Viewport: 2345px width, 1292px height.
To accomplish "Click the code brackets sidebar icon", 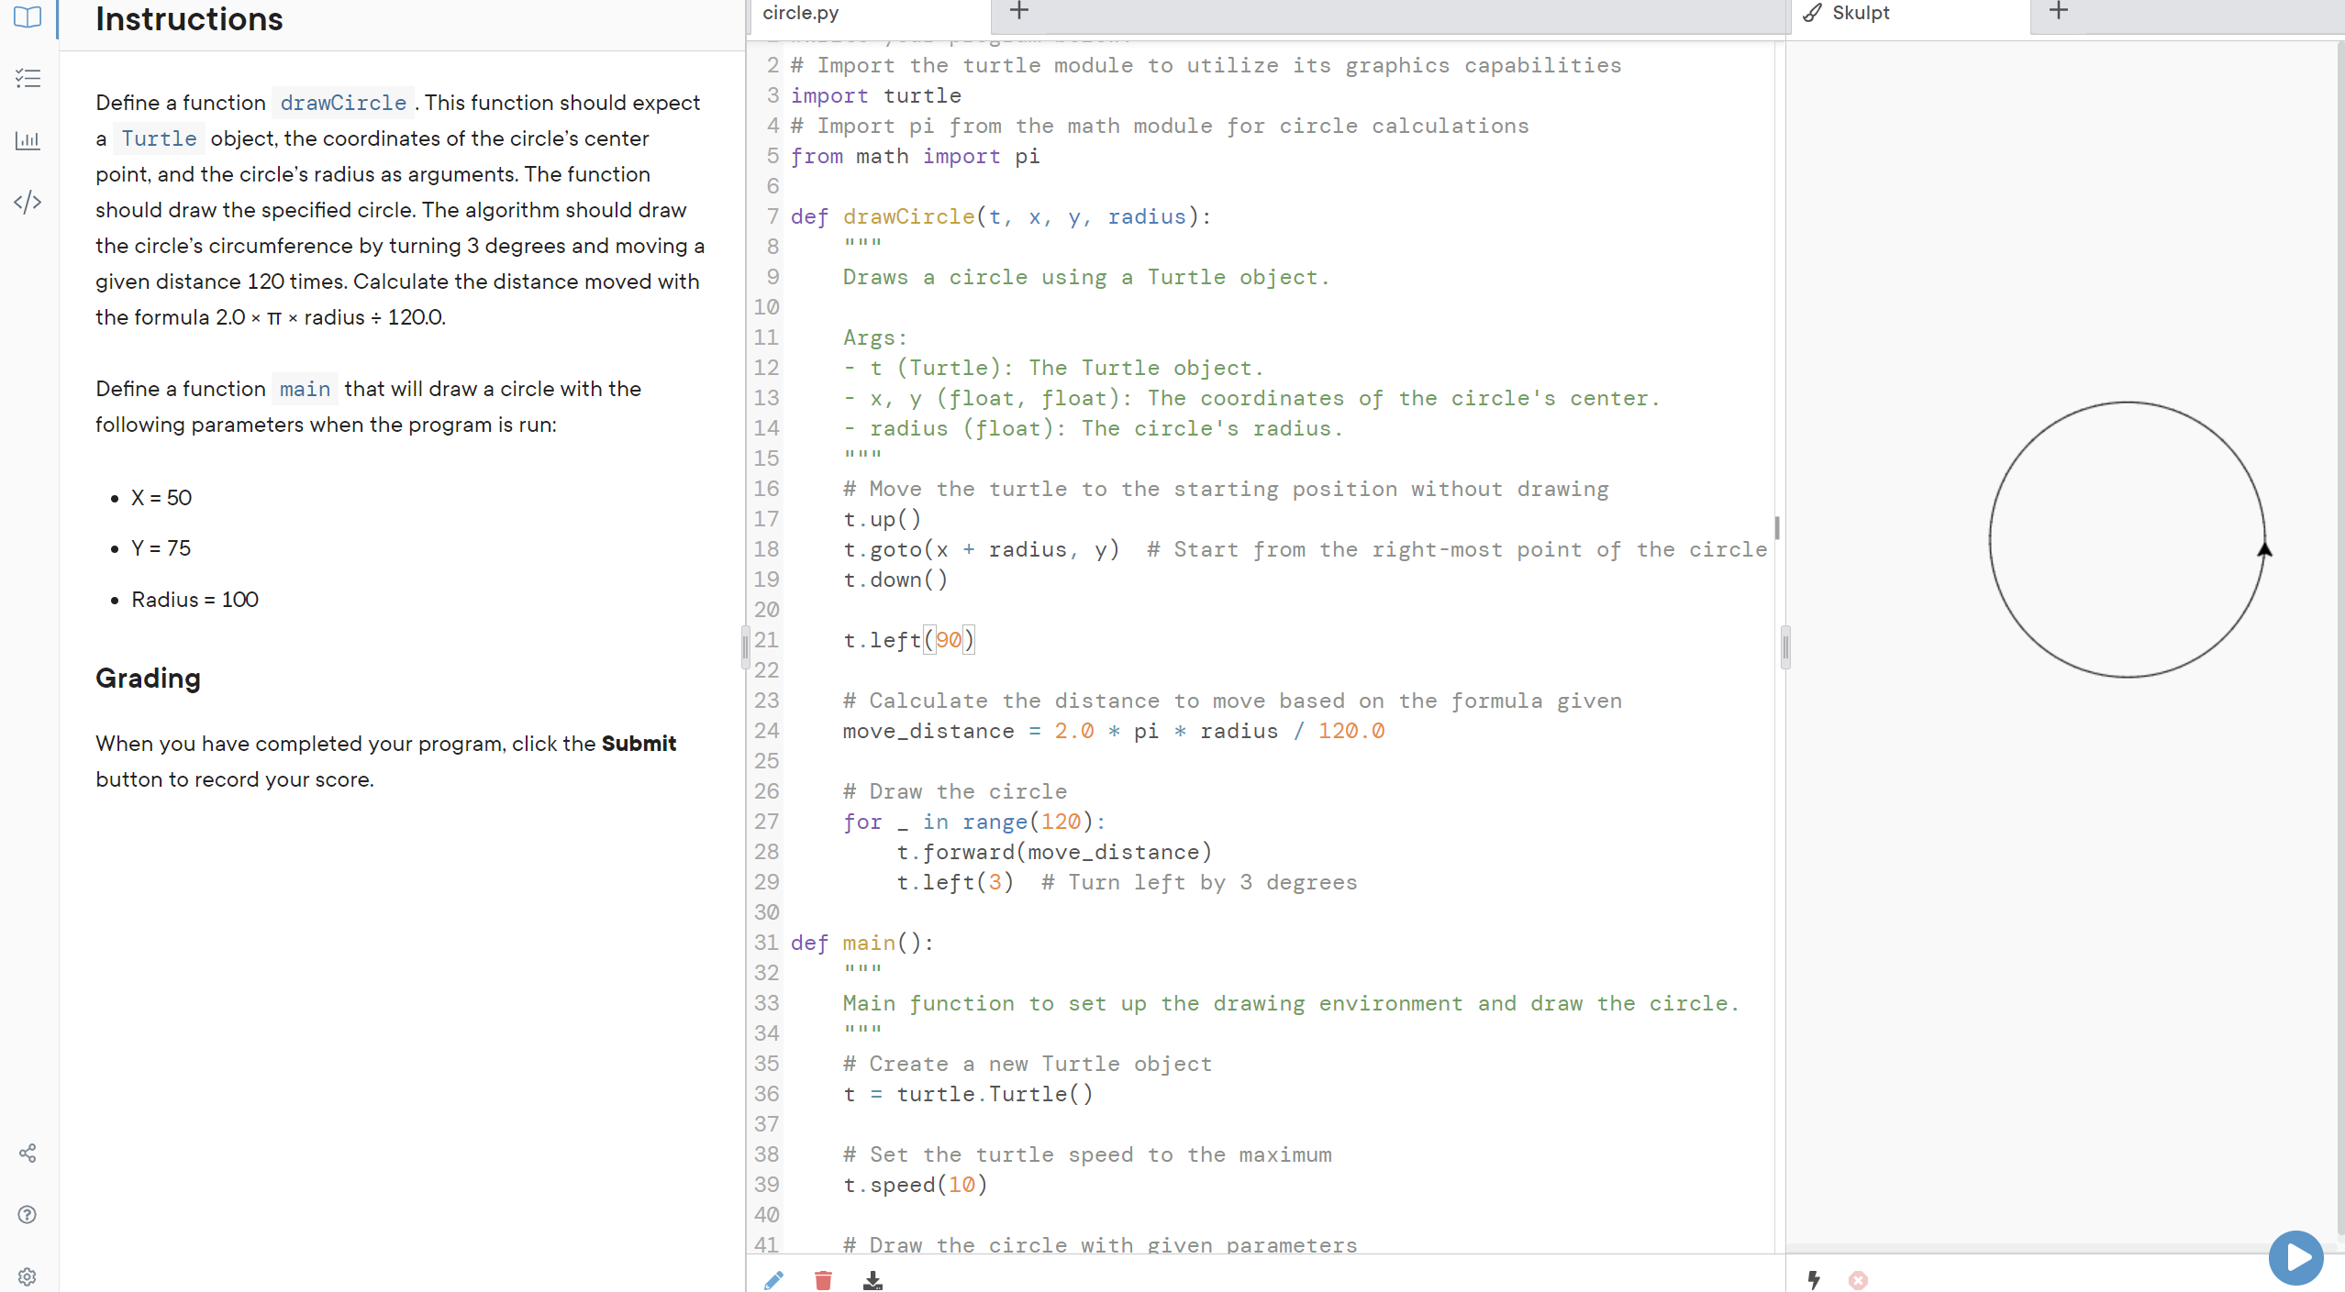I will pyautogui.click(x=28, y=202).
